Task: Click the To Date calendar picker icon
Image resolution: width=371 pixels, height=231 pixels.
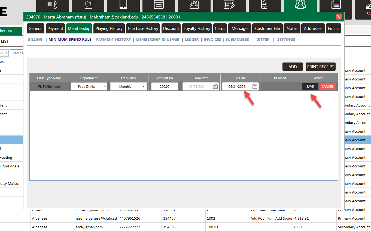Action: (x=255, y=87)
